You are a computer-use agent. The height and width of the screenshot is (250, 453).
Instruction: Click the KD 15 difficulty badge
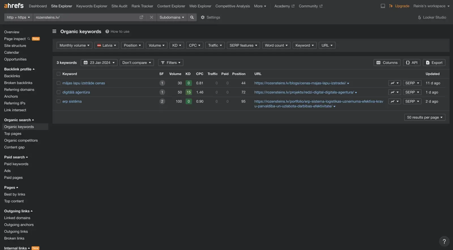189,92
